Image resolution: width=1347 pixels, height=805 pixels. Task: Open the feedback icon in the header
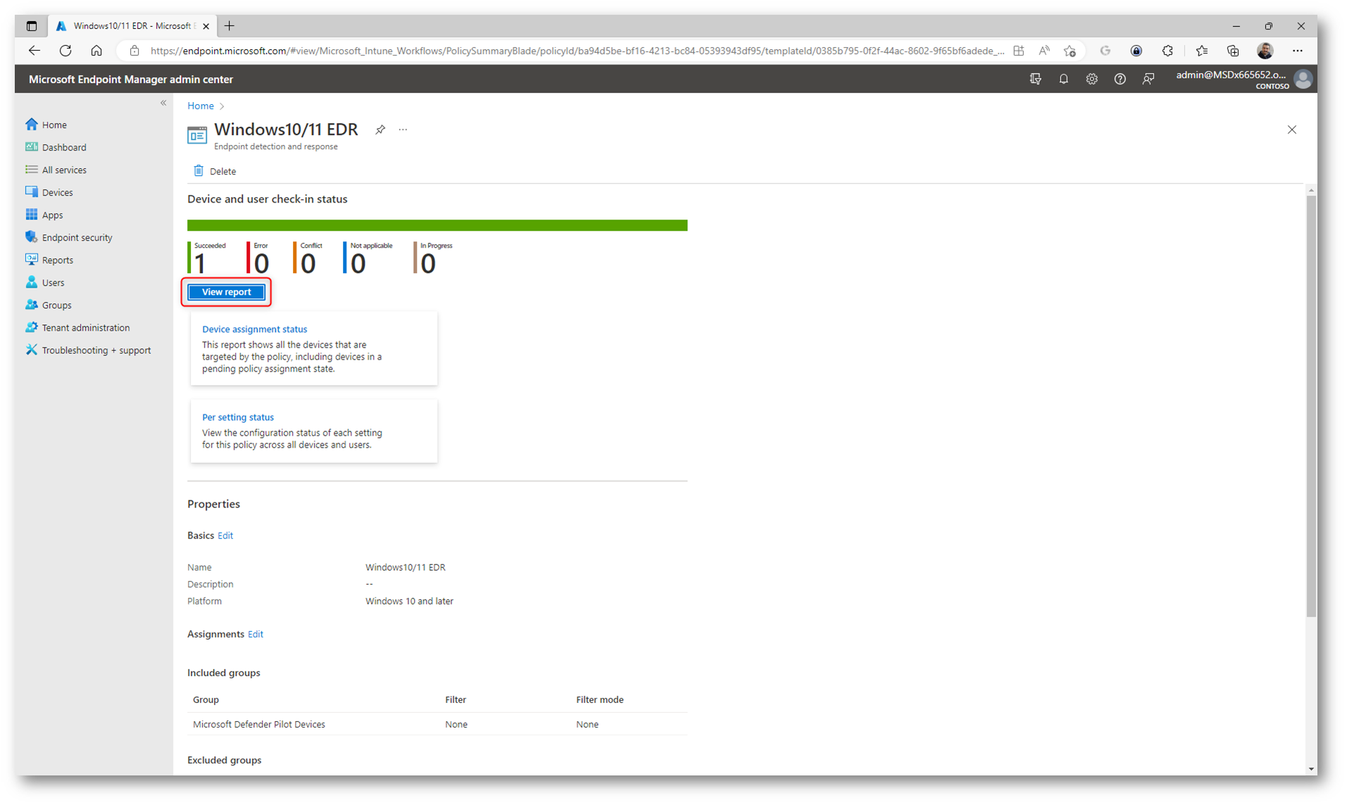coord(1148,79)
